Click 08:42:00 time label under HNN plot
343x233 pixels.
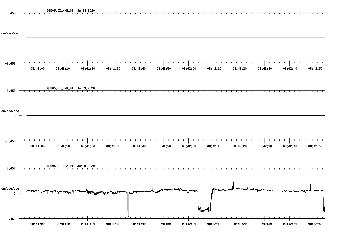(189, 146)
